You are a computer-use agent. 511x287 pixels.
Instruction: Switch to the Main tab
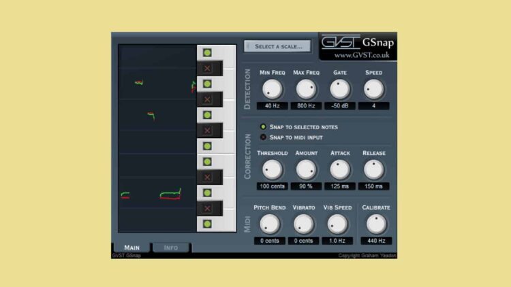[x=131, y=248]
